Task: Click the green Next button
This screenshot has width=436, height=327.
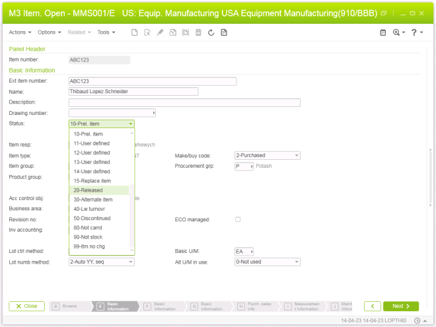Action: pyautogui.click(x=400, y=306)
